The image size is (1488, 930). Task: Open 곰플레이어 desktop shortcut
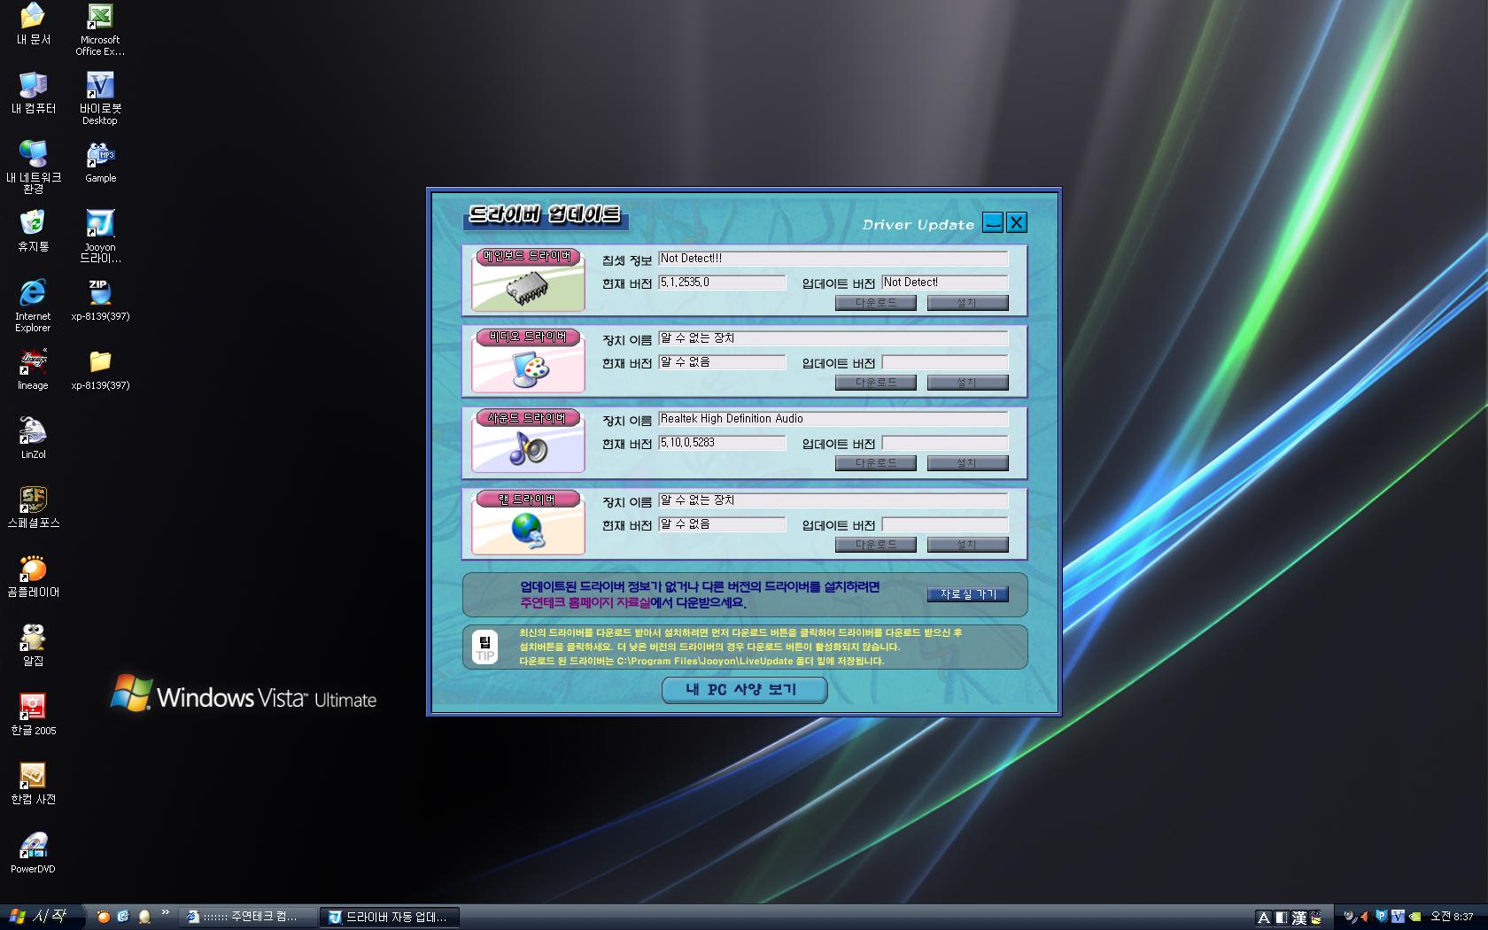33,576
